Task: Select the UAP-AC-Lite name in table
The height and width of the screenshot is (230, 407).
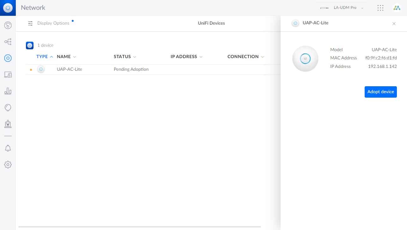Action: click(x=70, y=69)
